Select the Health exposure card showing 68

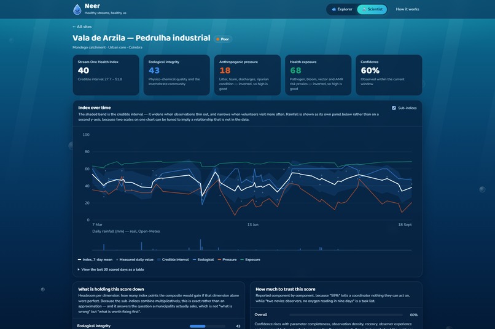tap(318, 75)
